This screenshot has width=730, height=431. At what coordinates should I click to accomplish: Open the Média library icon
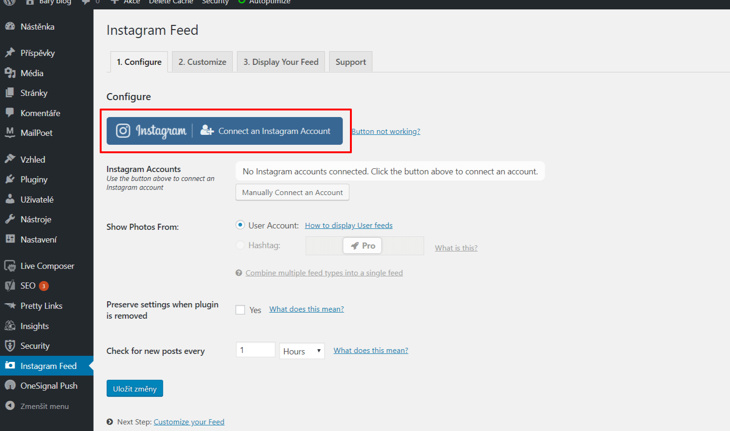coord(10,73)
